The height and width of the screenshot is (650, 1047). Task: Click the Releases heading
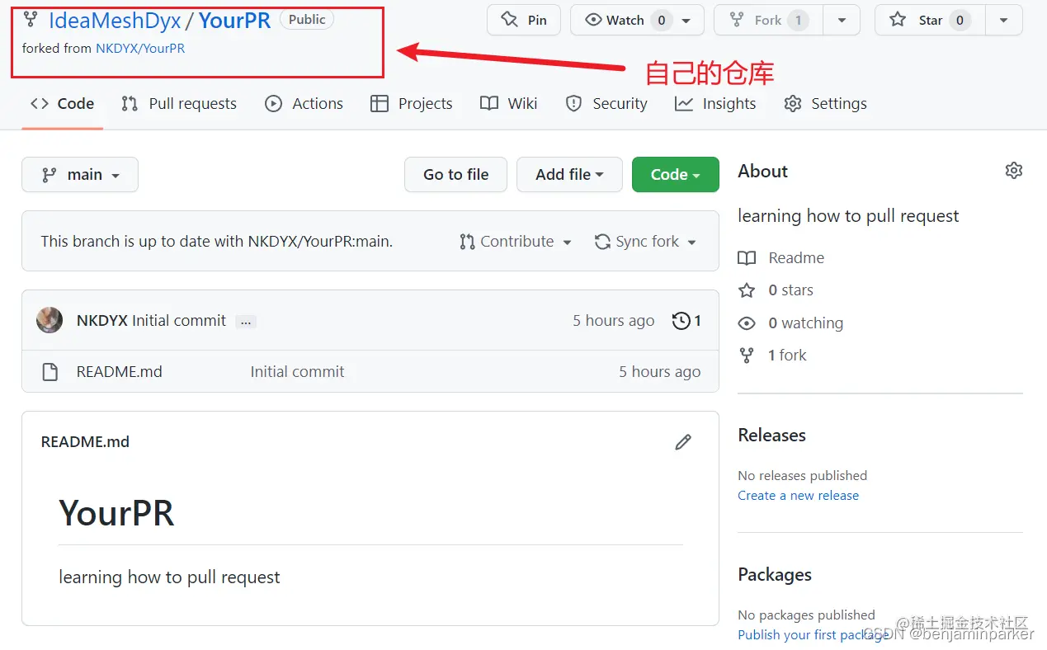(x=771, y=436)
